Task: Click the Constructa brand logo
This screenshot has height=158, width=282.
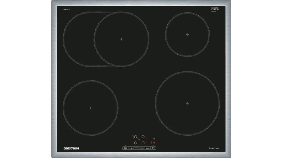Action: click(71, 148)
